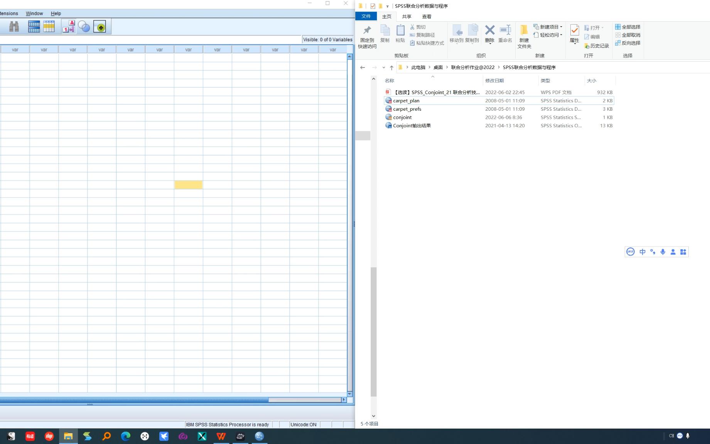Viewport: 710px width, 444px height.
Task: Click the Paste (粘贴) ribbon icon
Action: [400, 34]
